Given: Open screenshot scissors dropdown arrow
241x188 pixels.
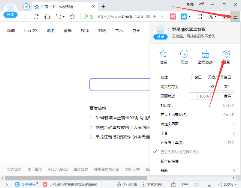Looking at the screenshot, I should [216, 16].
